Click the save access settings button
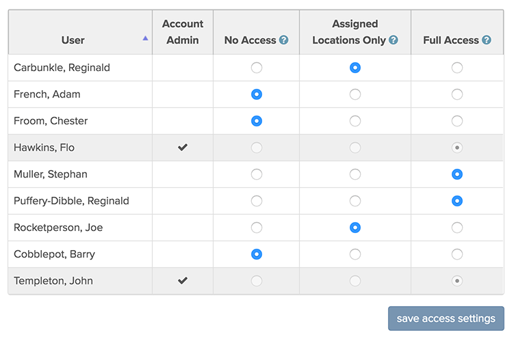 (x=446, y=318)
